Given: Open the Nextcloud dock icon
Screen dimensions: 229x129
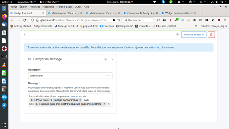Looking at the screenshot, I should (4, 97).
